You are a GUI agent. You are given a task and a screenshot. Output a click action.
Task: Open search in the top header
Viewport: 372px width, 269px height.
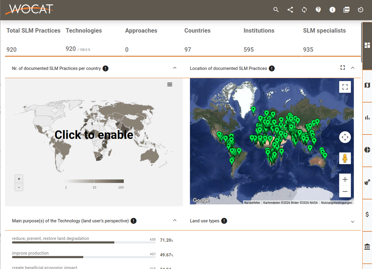tap(276, 10)
